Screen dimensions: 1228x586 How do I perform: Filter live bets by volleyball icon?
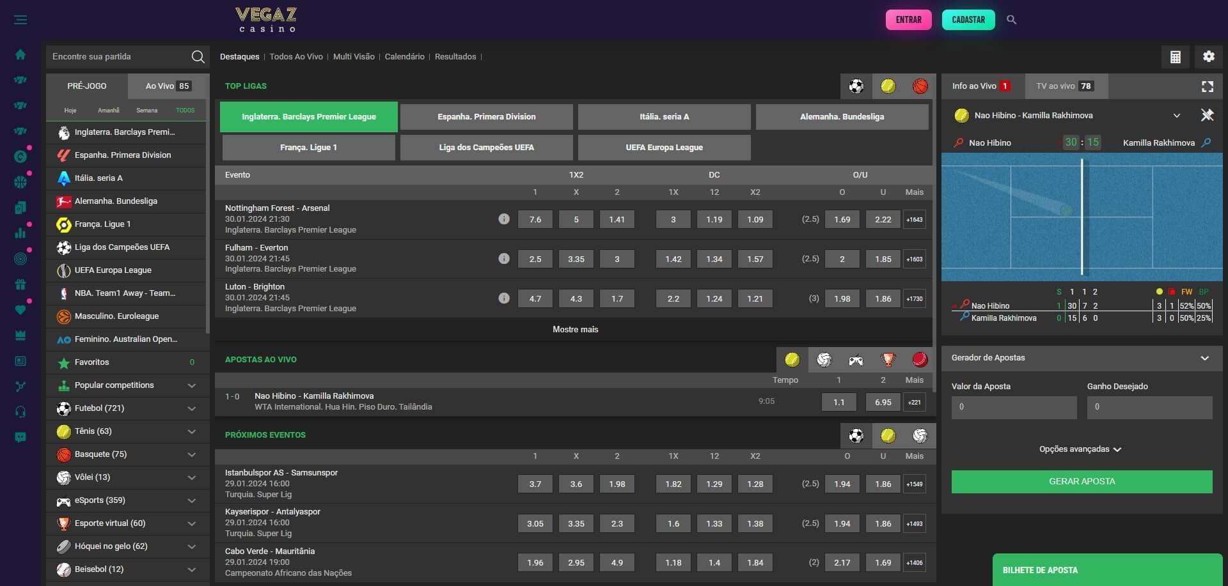pyautogui.click(x=824, y=360)
